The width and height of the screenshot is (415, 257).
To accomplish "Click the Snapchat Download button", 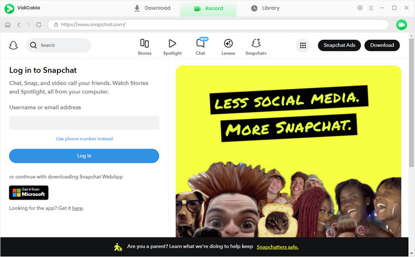I will click(382, 45).
